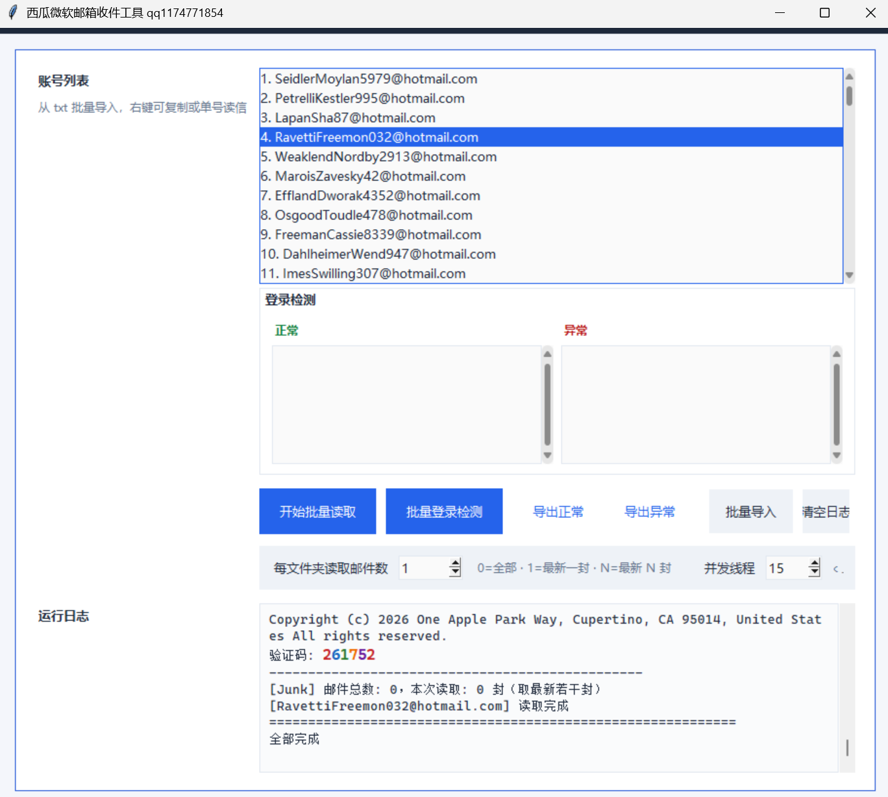888x797 pixels.
Task: Click the 正常 panel scrollbar
Action: tap(547, 404)
